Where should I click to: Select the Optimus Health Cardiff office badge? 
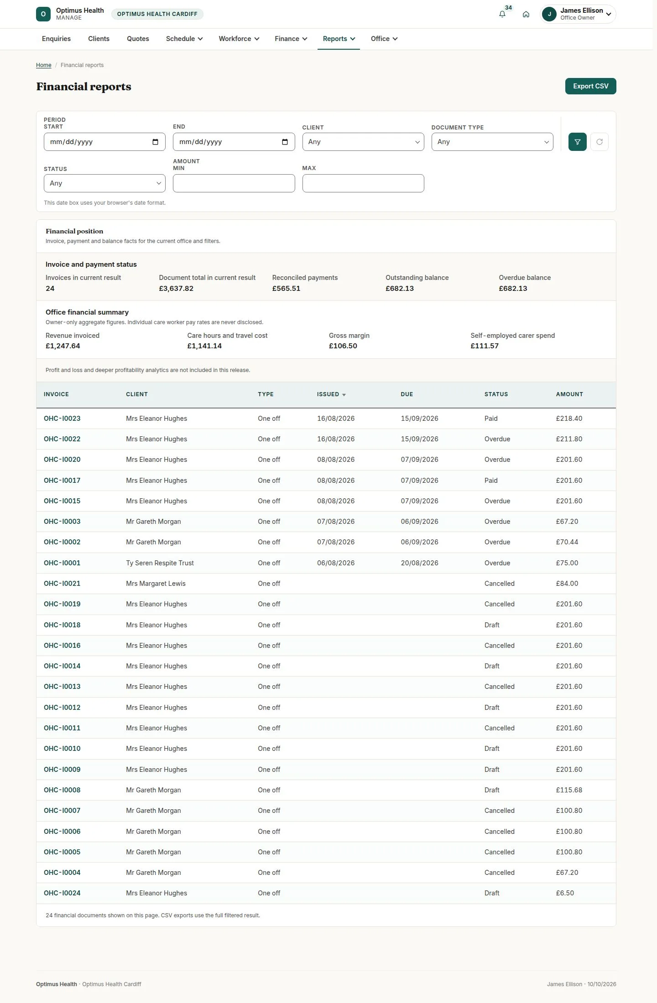pos(157,14)
